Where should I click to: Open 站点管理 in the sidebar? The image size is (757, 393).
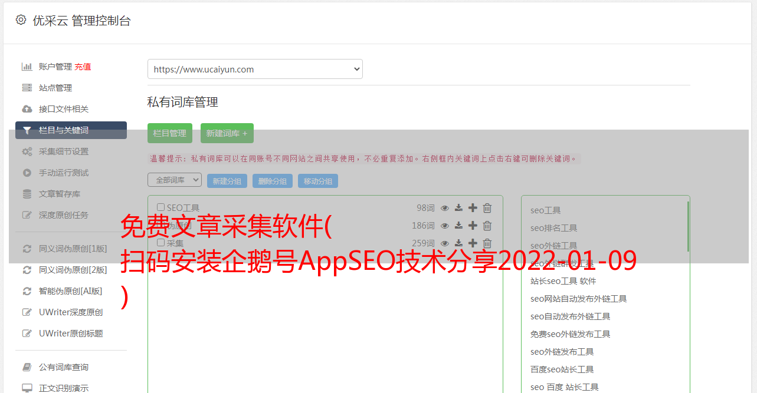pyautogui.click(x=55, y=88)
